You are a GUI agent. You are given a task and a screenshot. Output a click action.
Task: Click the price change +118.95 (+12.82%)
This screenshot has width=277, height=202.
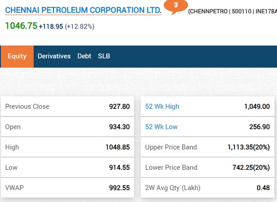(66, 26)
